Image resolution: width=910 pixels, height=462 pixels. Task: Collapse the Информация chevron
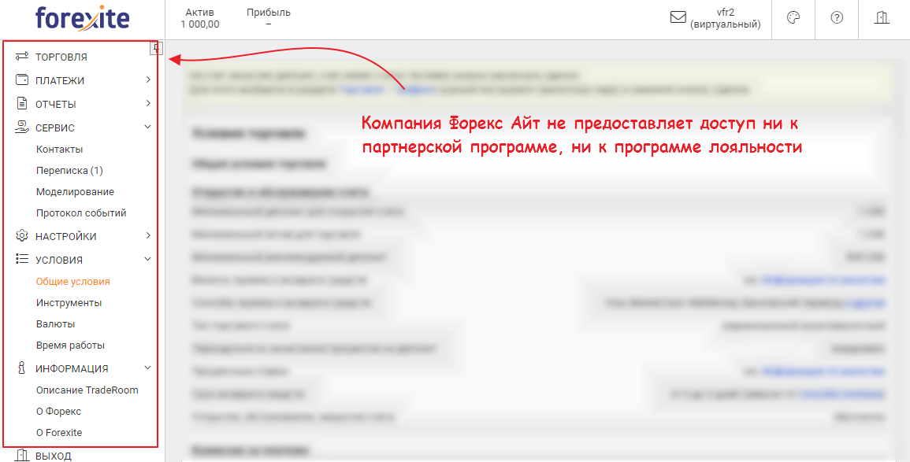[x=148, y=368]
